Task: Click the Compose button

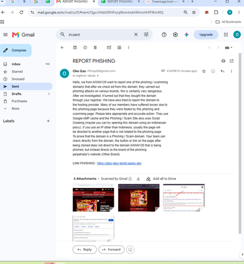Action: pos(16,50)
